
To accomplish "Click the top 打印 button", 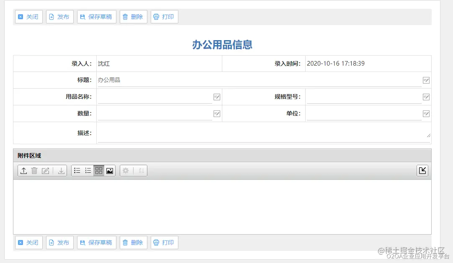I will [x=164, y=17].
